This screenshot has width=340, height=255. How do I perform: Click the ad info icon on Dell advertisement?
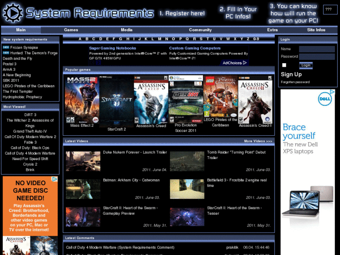(332, 92)
